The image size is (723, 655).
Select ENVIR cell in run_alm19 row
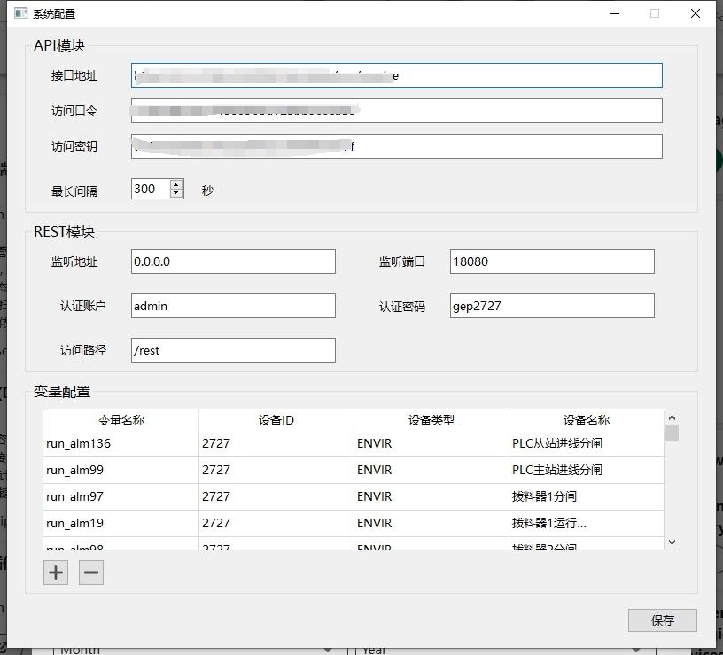click(431, 524)
